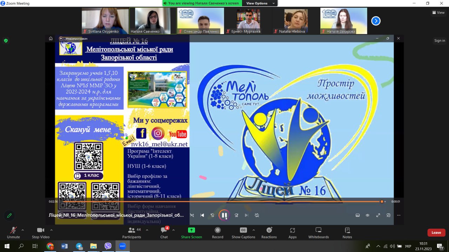449x252 pixels.
Task: Expand video options arrow beside Stop Video
Action: point(51,230)
